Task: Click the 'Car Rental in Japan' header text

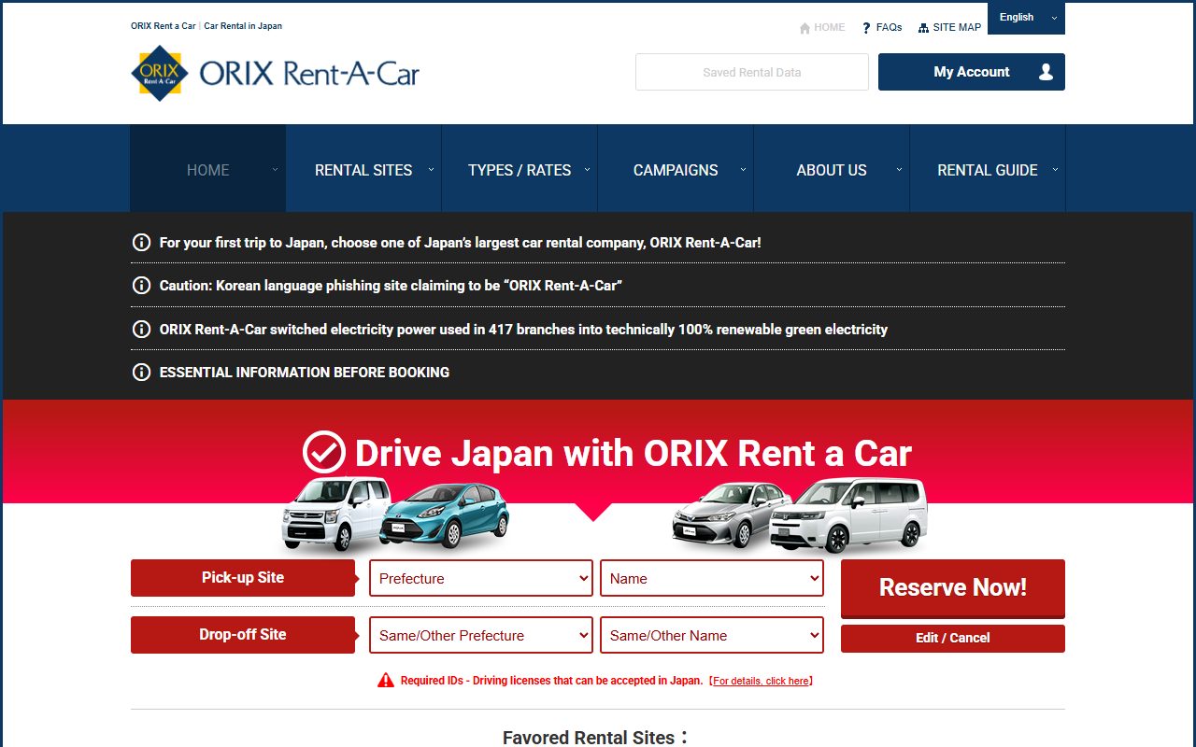Action: (x=243, y=26)
